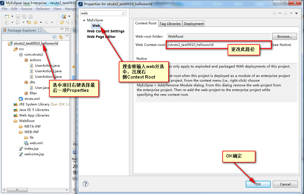Screen dimensions: 304x194
Task: Click the Browse... button
Action: (284, 36)
